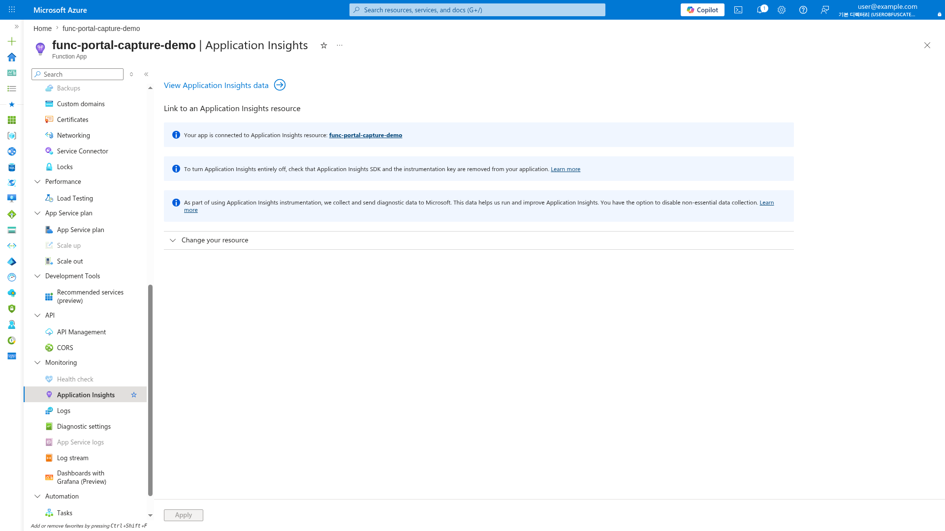Viewport: 945px width, 531px height.
Task: Open Monitor gauge icon in left rail
Action: point(12,277)
